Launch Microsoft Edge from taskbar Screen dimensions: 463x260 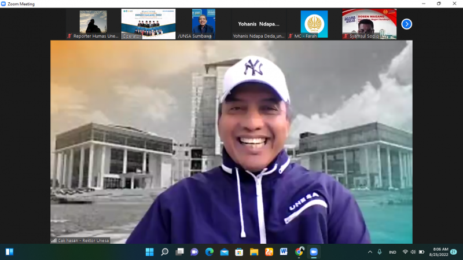(209, 252)
